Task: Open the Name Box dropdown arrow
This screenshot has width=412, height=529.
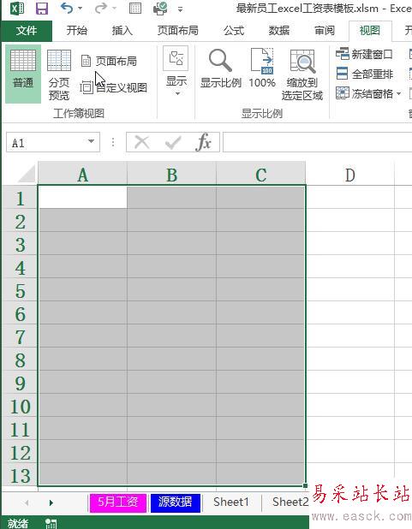Action: click(x=91, y=142)
